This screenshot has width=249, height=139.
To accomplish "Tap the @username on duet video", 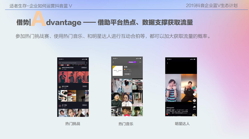I will (x=170, y=108).
